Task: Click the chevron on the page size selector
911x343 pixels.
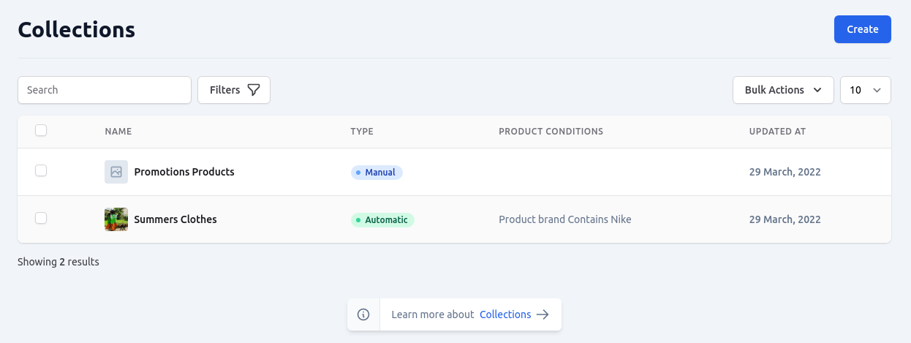Action: (877, 90)
